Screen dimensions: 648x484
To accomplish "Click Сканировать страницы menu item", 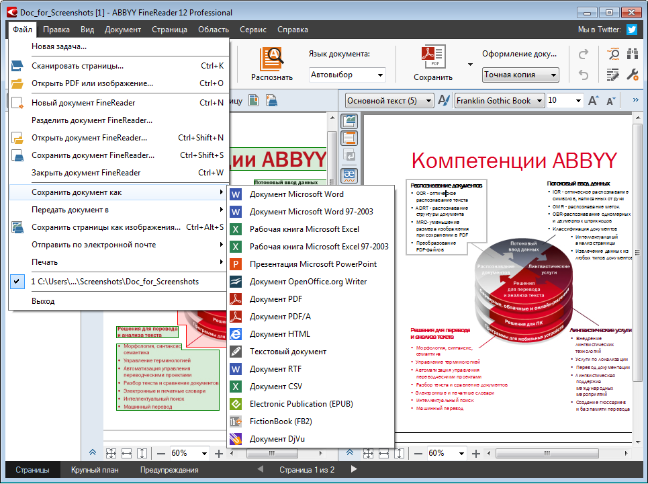I will coord(118,66).
